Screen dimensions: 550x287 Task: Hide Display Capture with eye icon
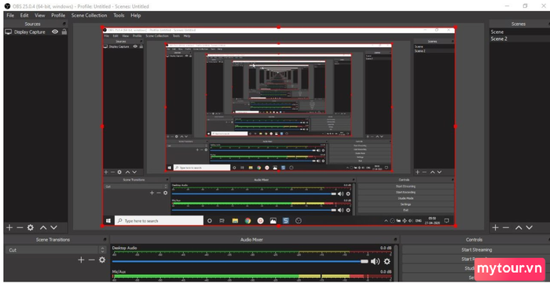(x=55, y=31)
